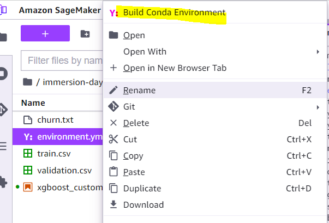
Task: Expand the Open With submenu
Action: coord(215,52)
